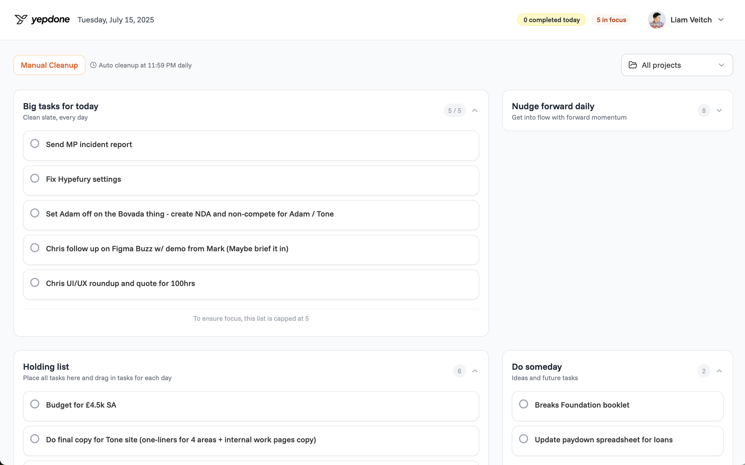The width and height of the screenshot is (745, 465).
Task: Click the Manual Cleanup button
Action: click(x=49, y=65)
